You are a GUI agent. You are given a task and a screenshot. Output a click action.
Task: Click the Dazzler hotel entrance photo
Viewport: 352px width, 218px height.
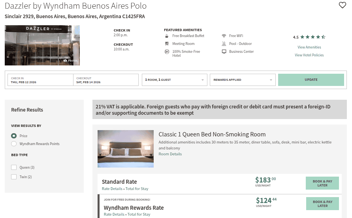click(42, 45)
